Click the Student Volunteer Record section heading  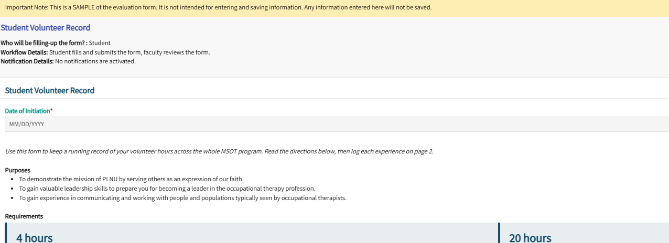50,91
